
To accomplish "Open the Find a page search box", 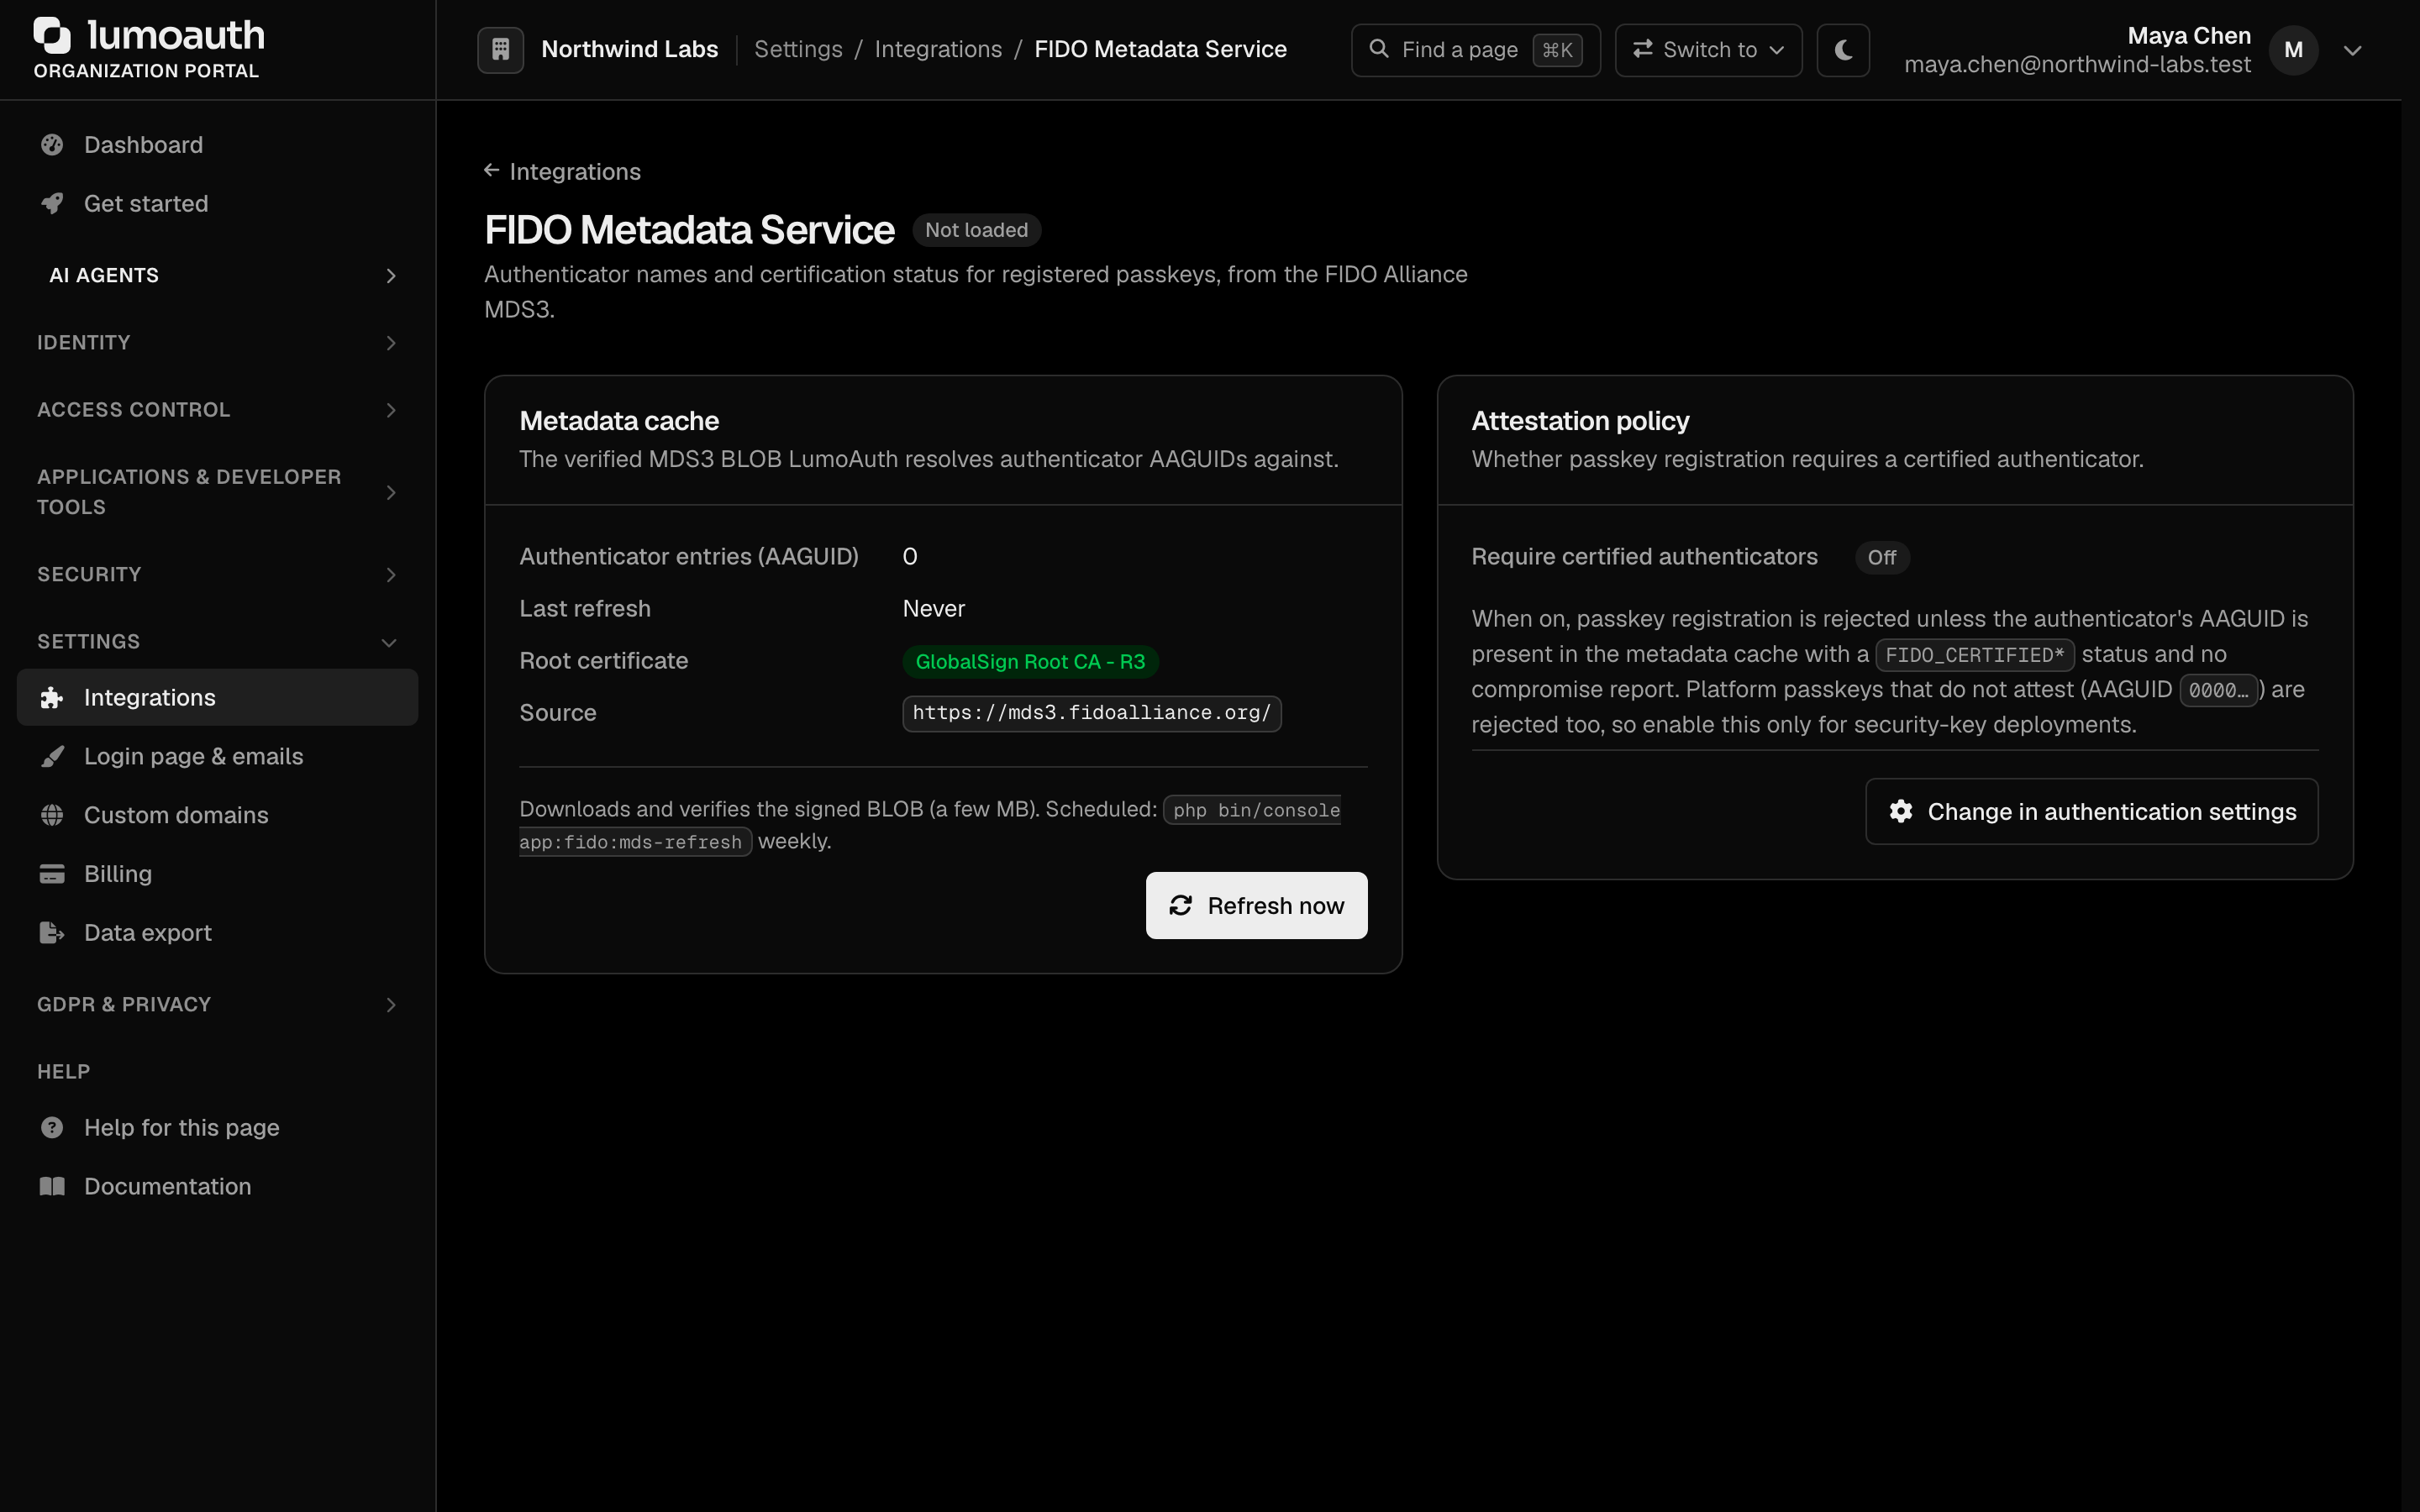I will click(x=1476, y=50).
